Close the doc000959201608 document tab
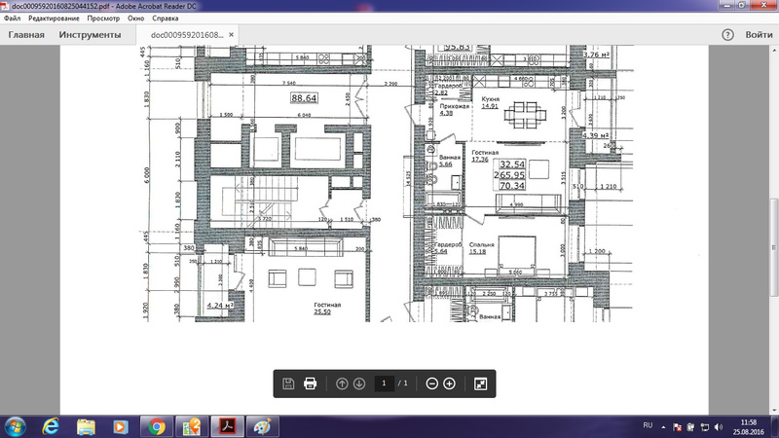 pyautogui.click(x=231, y=35)
